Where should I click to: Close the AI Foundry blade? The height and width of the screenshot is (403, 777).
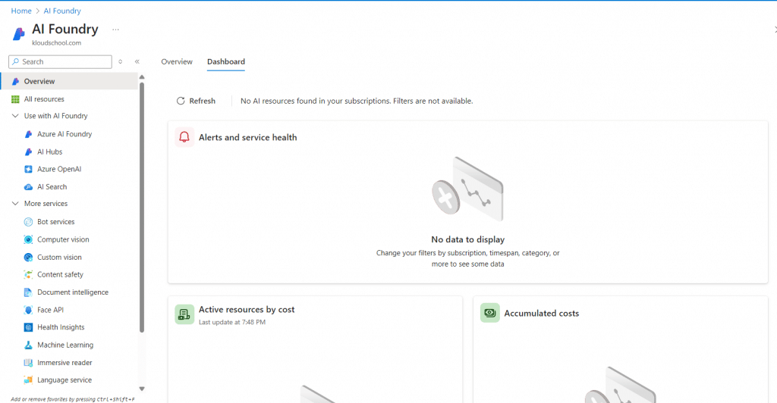click(775, 30)
